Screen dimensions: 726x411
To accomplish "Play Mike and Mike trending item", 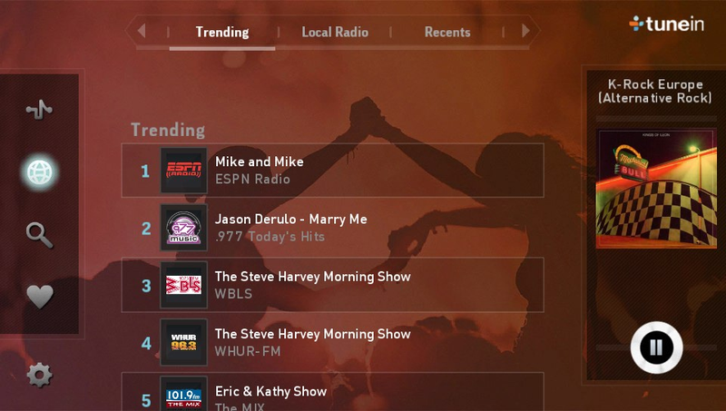I will point(332,171).
